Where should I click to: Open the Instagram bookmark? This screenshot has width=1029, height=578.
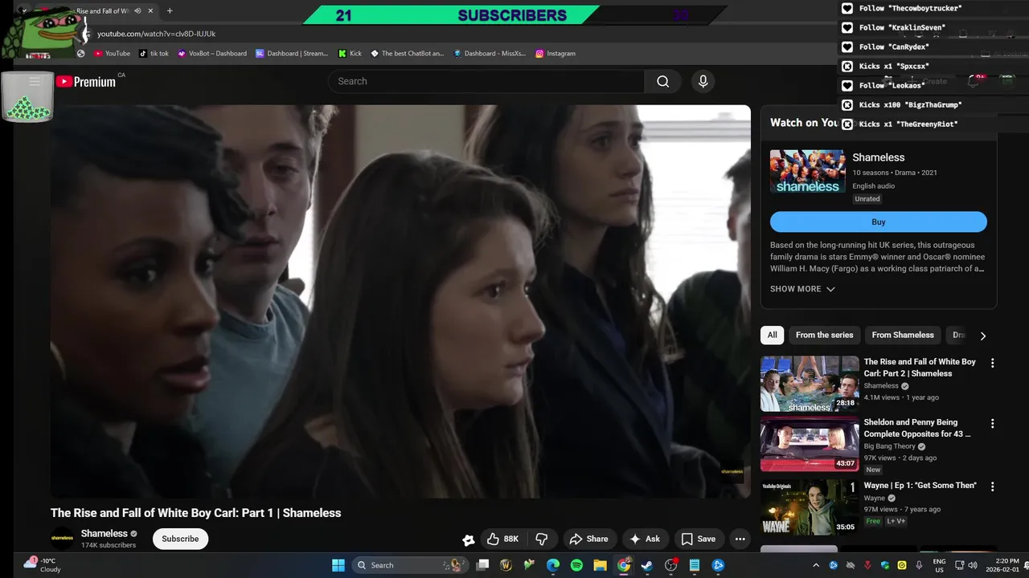(x=555, y=53)
